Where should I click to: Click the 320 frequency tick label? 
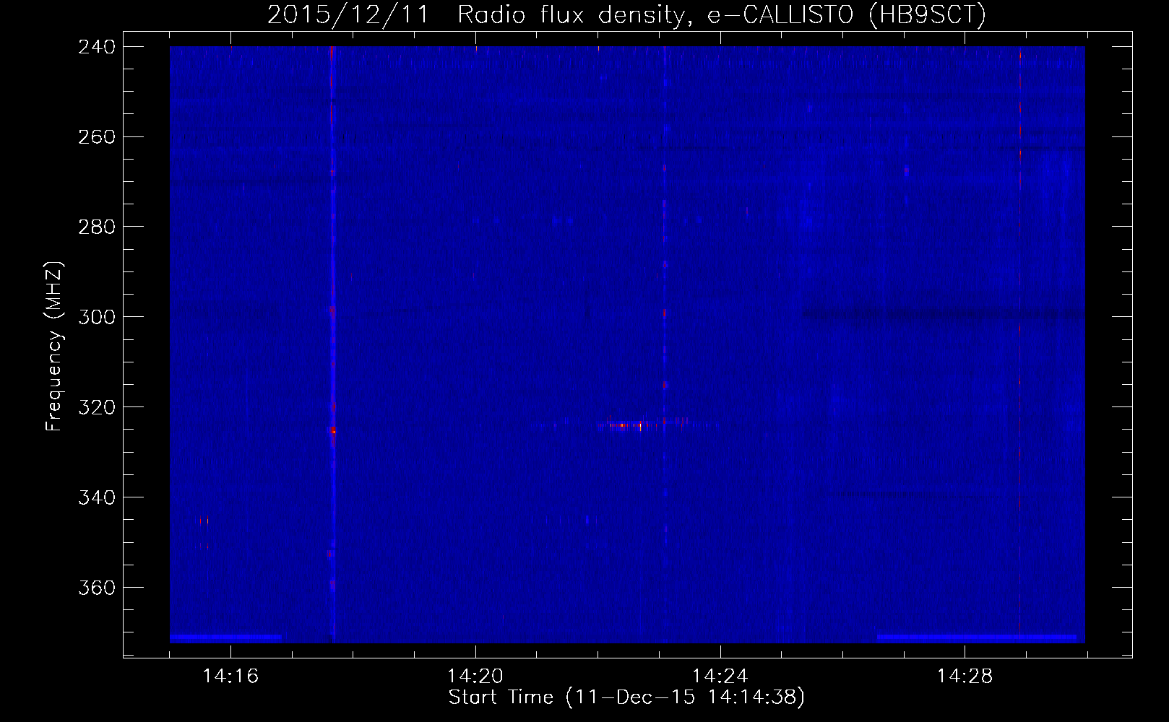pyautogui.click(x=96, y=408)
